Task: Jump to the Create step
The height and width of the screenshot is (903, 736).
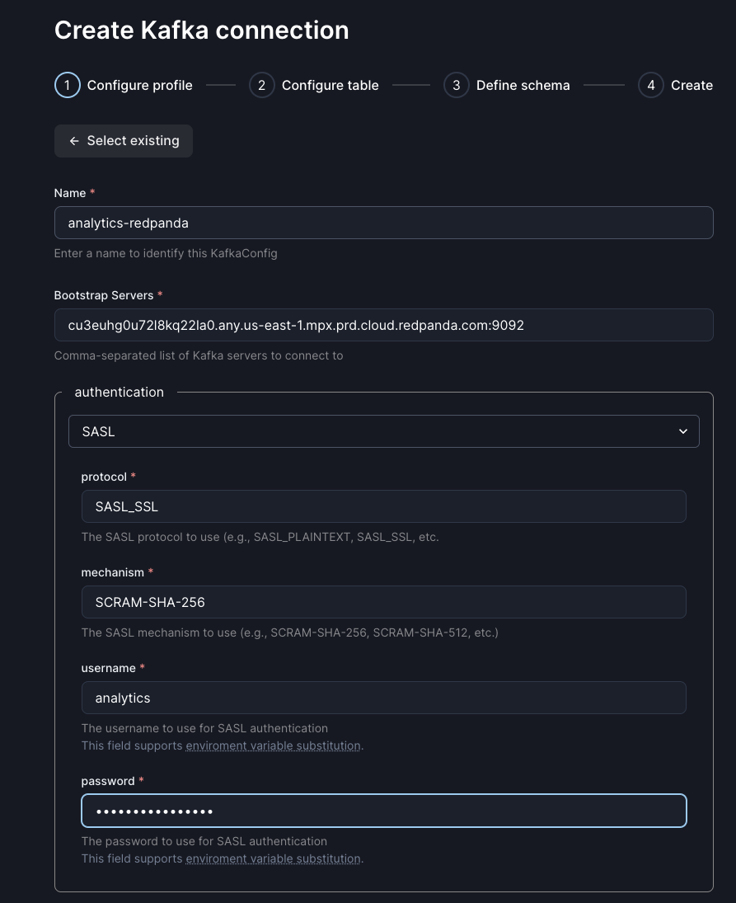Action: tap(691, 85)
